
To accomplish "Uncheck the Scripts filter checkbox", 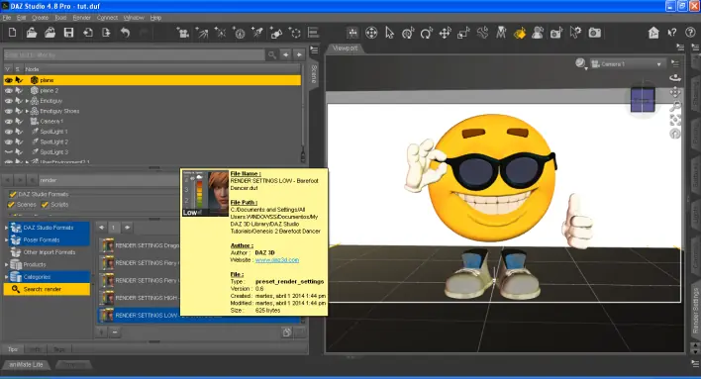I will [x=45, y=205].
